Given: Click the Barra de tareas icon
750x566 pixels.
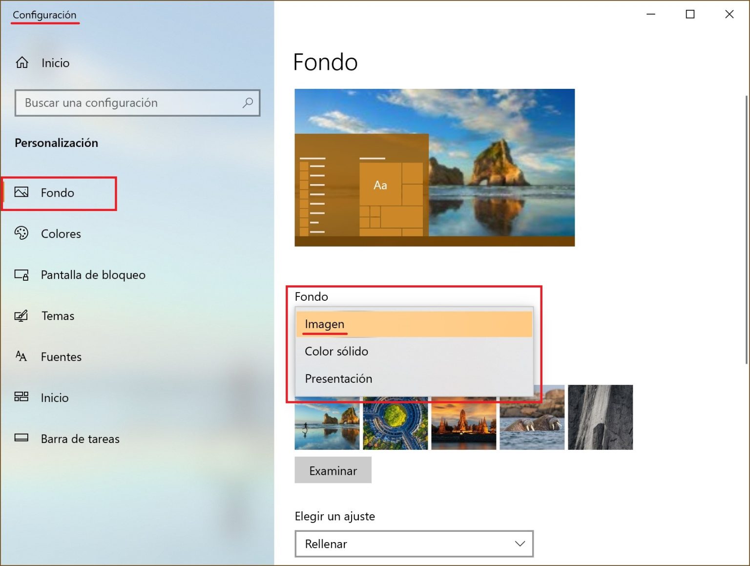Looking at the screenshot, I should point(21,438).
